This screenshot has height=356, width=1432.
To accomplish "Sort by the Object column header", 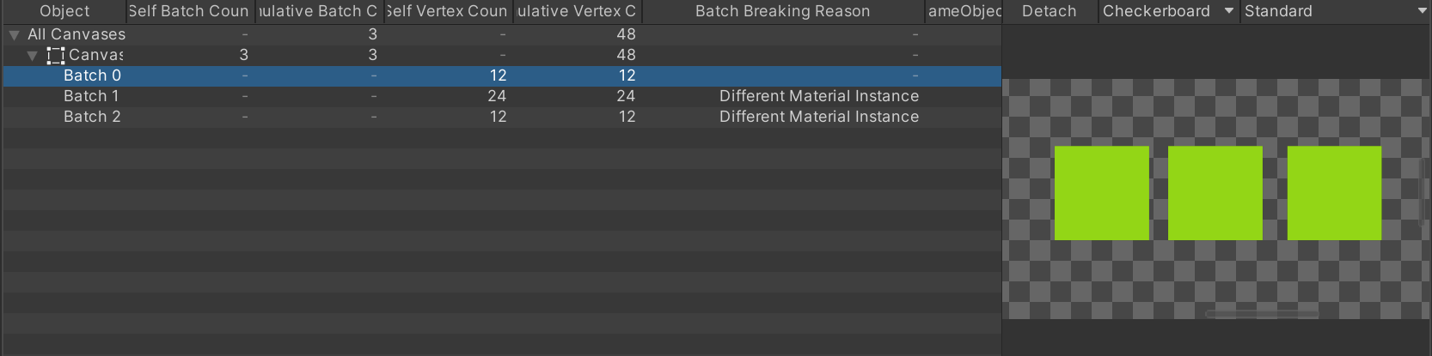I will (64, 11).
